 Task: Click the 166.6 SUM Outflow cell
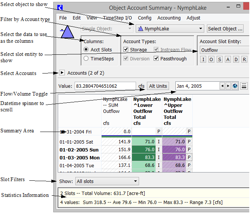[117, 157]
